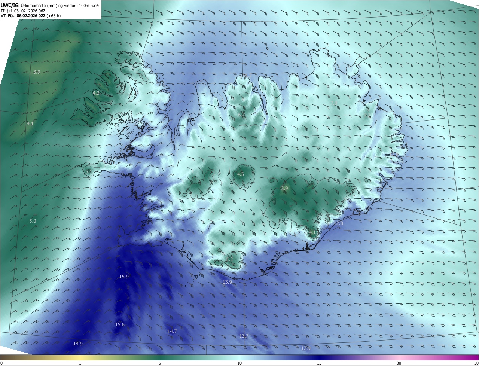This screenshot has width=479, height=366.
Task: Click the 0 tick on the color scale
Action: point(1,363)
